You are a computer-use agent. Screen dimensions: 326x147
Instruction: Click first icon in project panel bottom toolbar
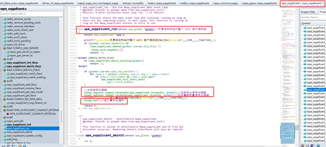coord(302,146)
